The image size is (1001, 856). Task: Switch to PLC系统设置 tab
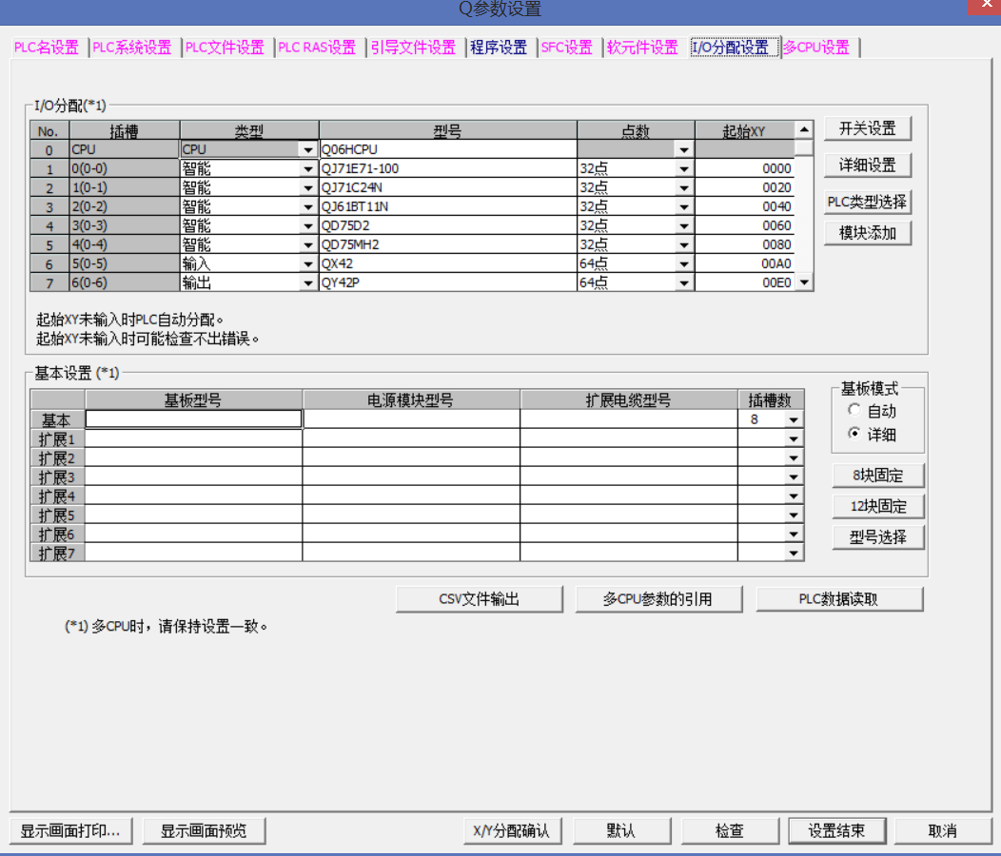coord(132,48)
